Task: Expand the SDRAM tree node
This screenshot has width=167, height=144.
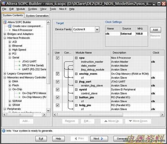Action: 10,101
